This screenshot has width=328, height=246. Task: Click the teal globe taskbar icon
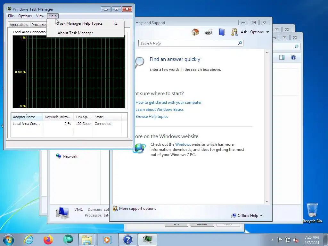68,240
